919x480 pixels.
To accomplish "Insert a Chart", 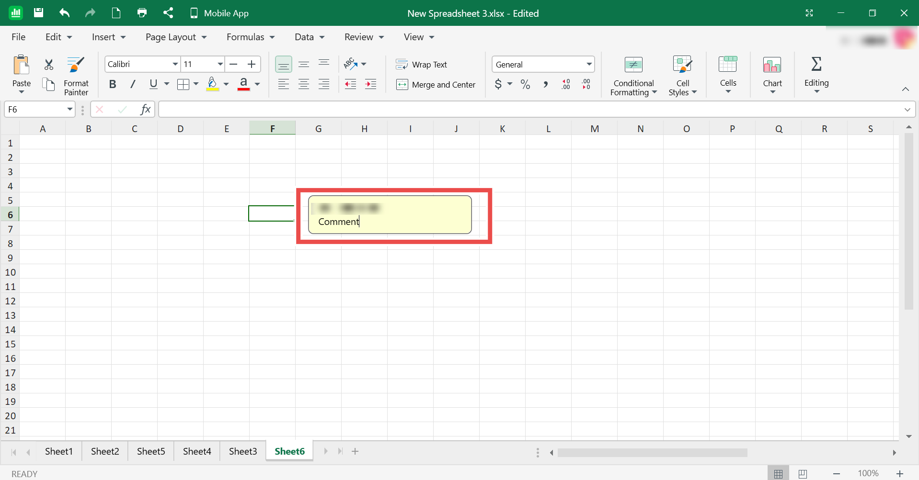I will pos(772,75).
